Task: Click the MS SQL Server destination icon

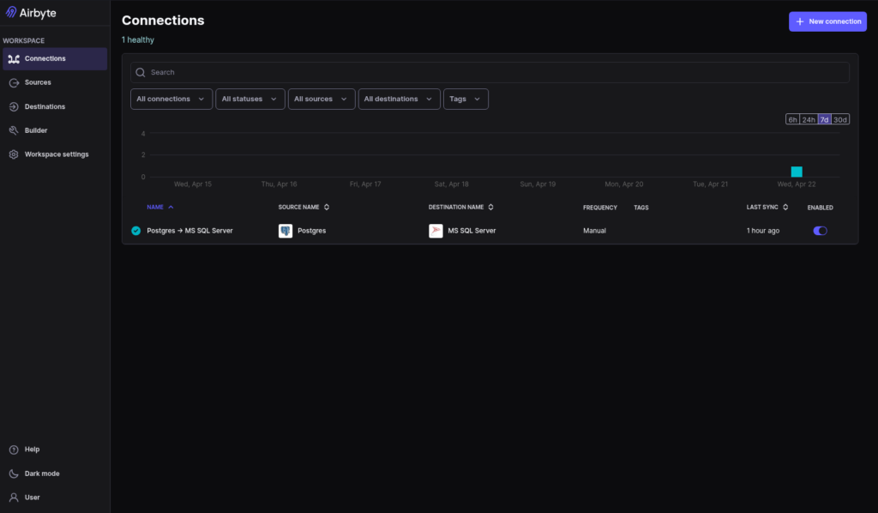Action: [436, 230]
